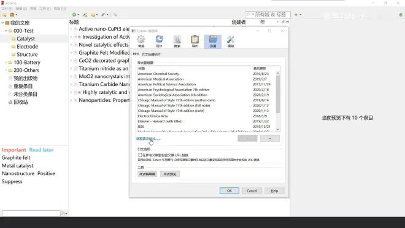Click the tag filter input field

click(31, 213)
